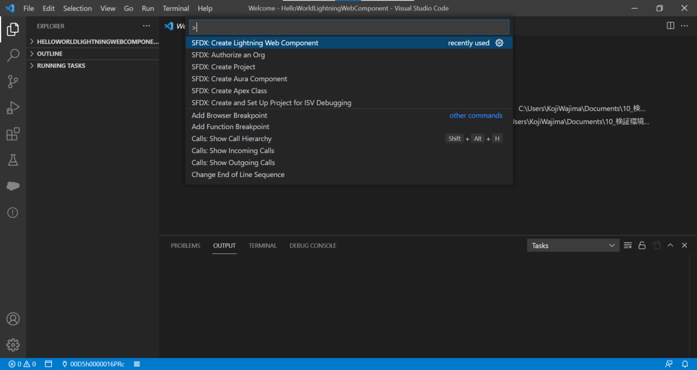697x370 pixels.
Task: Expand the OUTLINE section
Action: pos(93,53)
